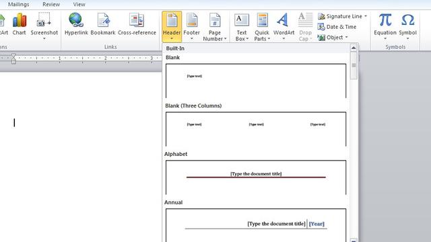The height and width of the screenshot is (242, 431).
Task: Choose the Blank (Three Columns) header thumbnail
Action: coord(256,129)
